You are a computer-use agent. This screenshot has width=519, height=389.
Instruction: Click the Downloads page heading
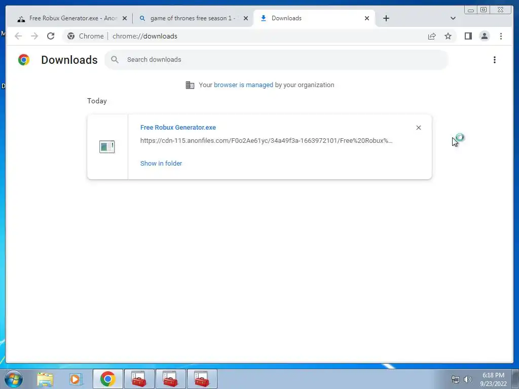click(69, 60)
